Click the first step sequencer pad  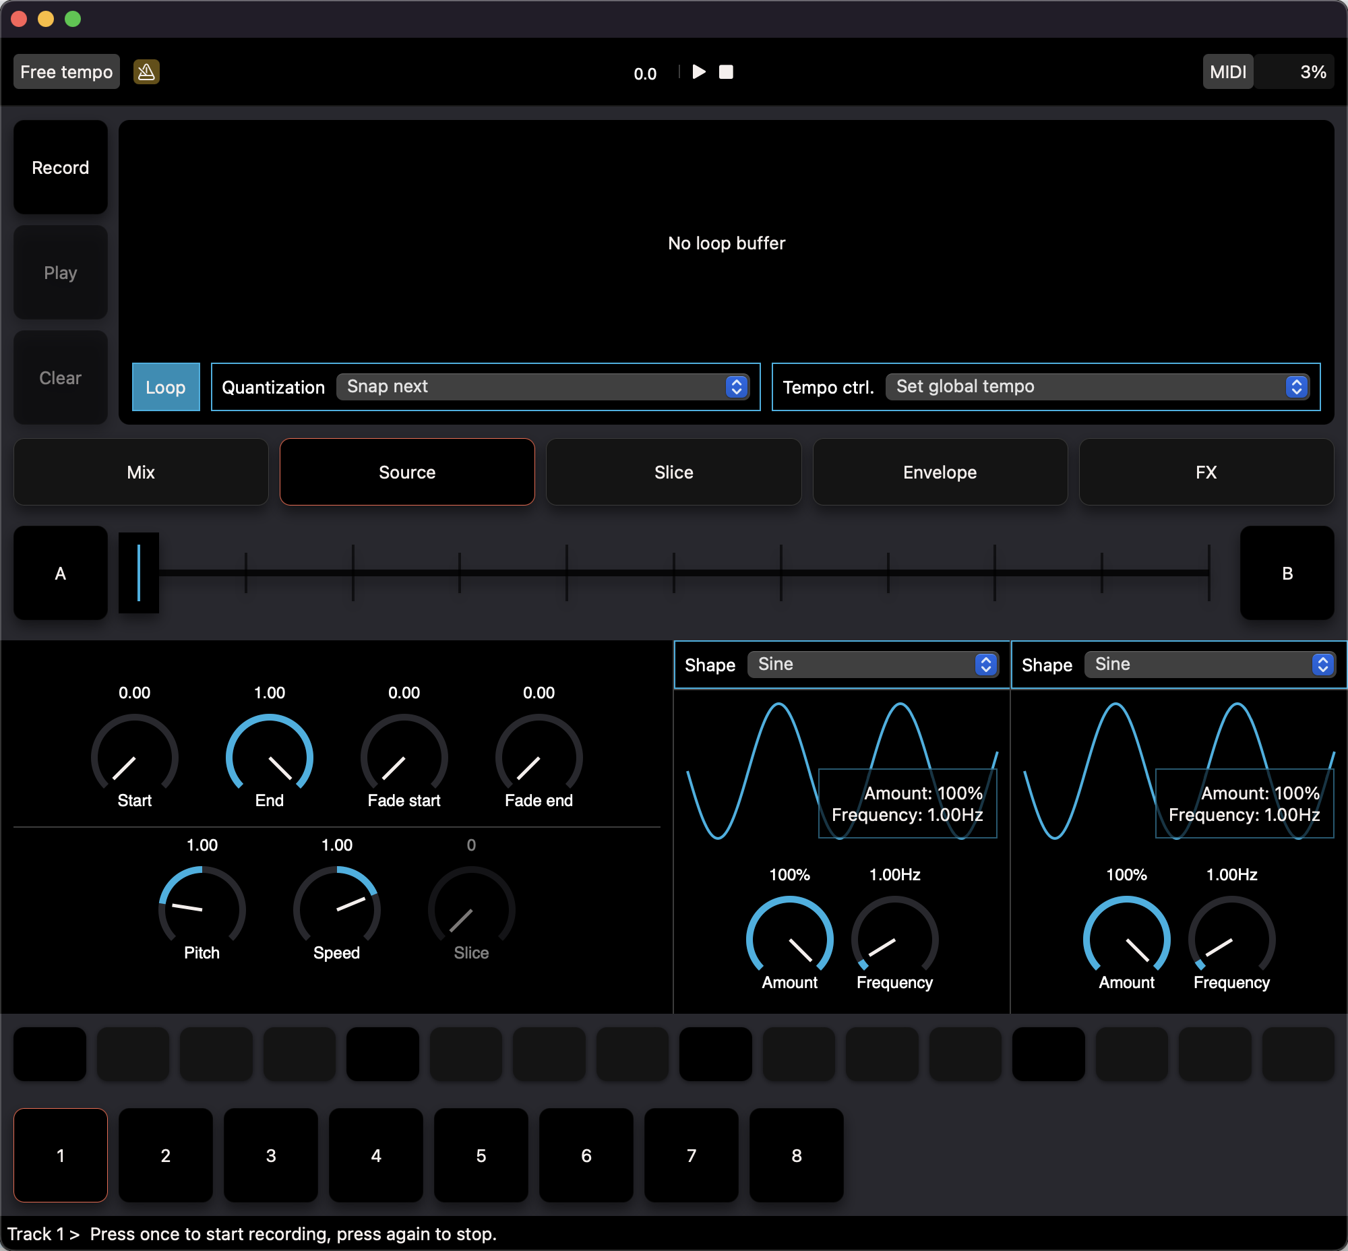tap(49, 1054)
